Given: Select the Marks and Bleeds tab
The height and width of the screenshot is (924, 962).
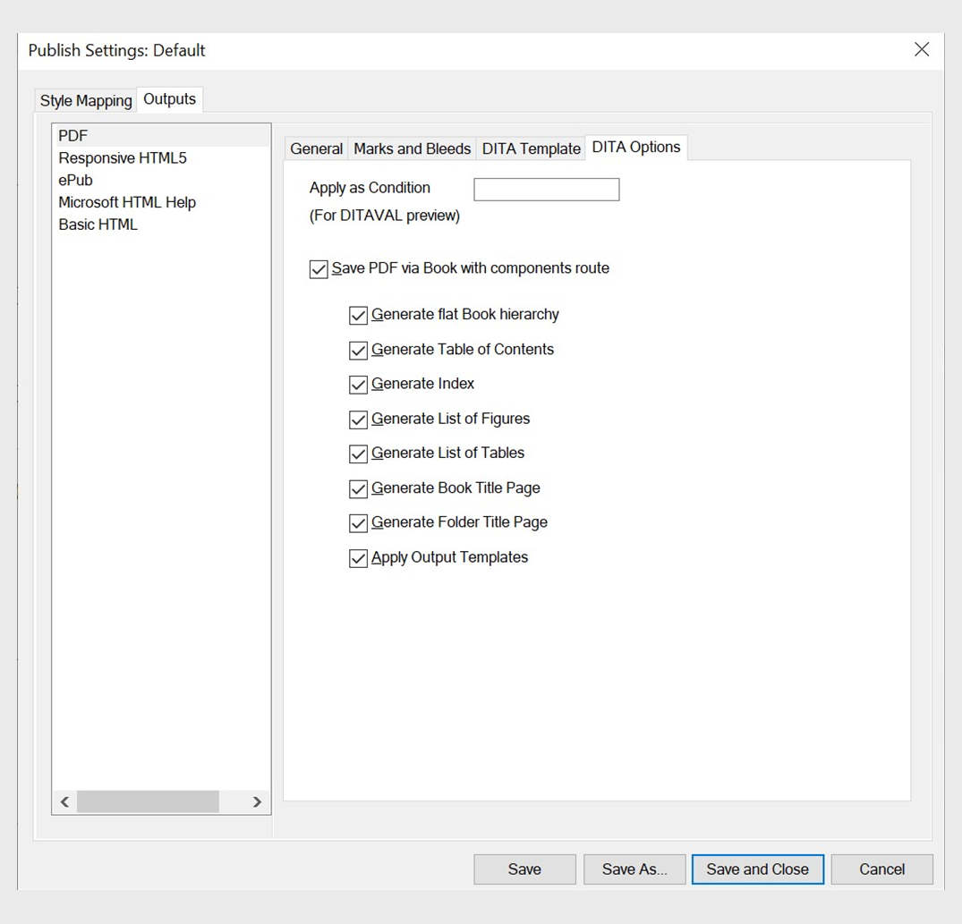Looking at the screenshot, I should click(x=412, y=148).
